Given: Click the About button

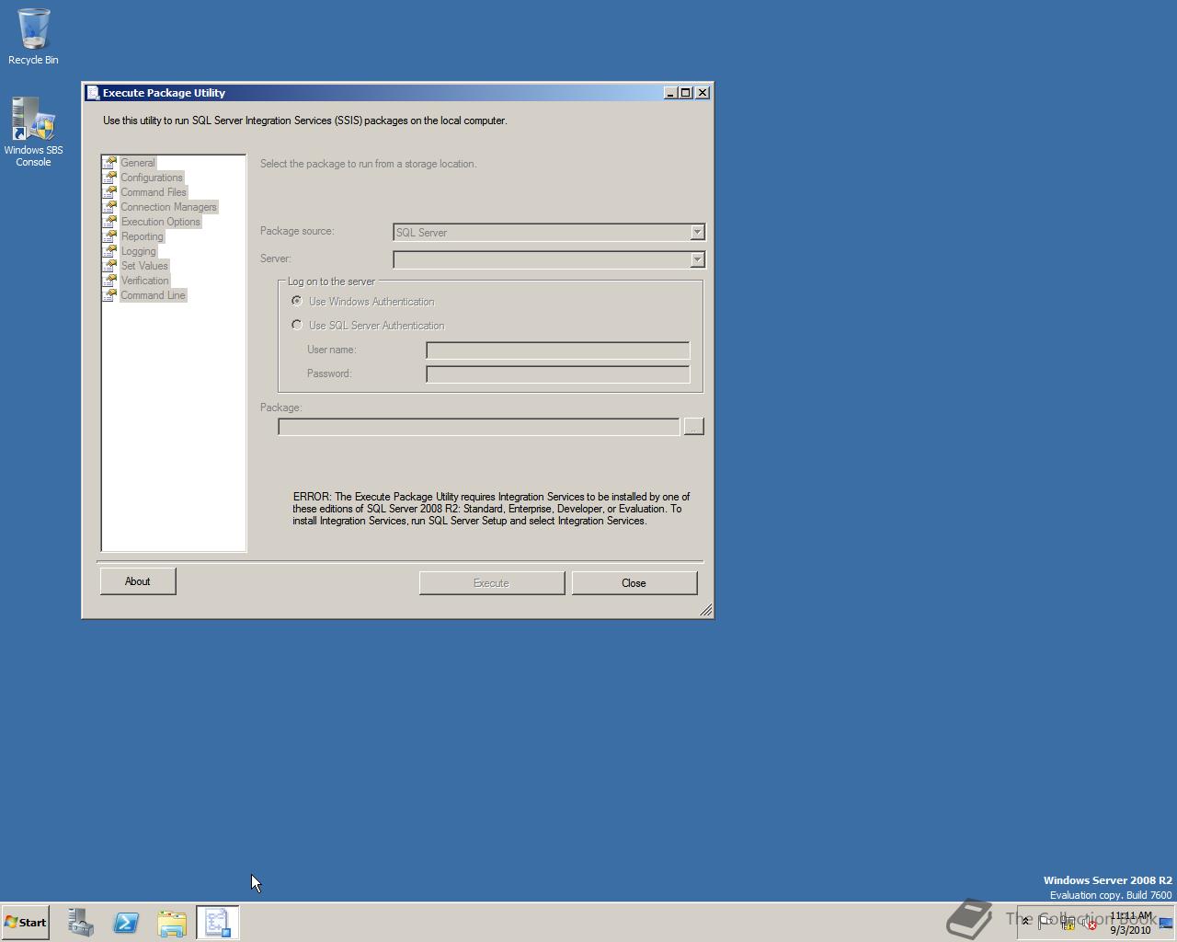Looking at the screenshot, I should click(x=138, y=581).
